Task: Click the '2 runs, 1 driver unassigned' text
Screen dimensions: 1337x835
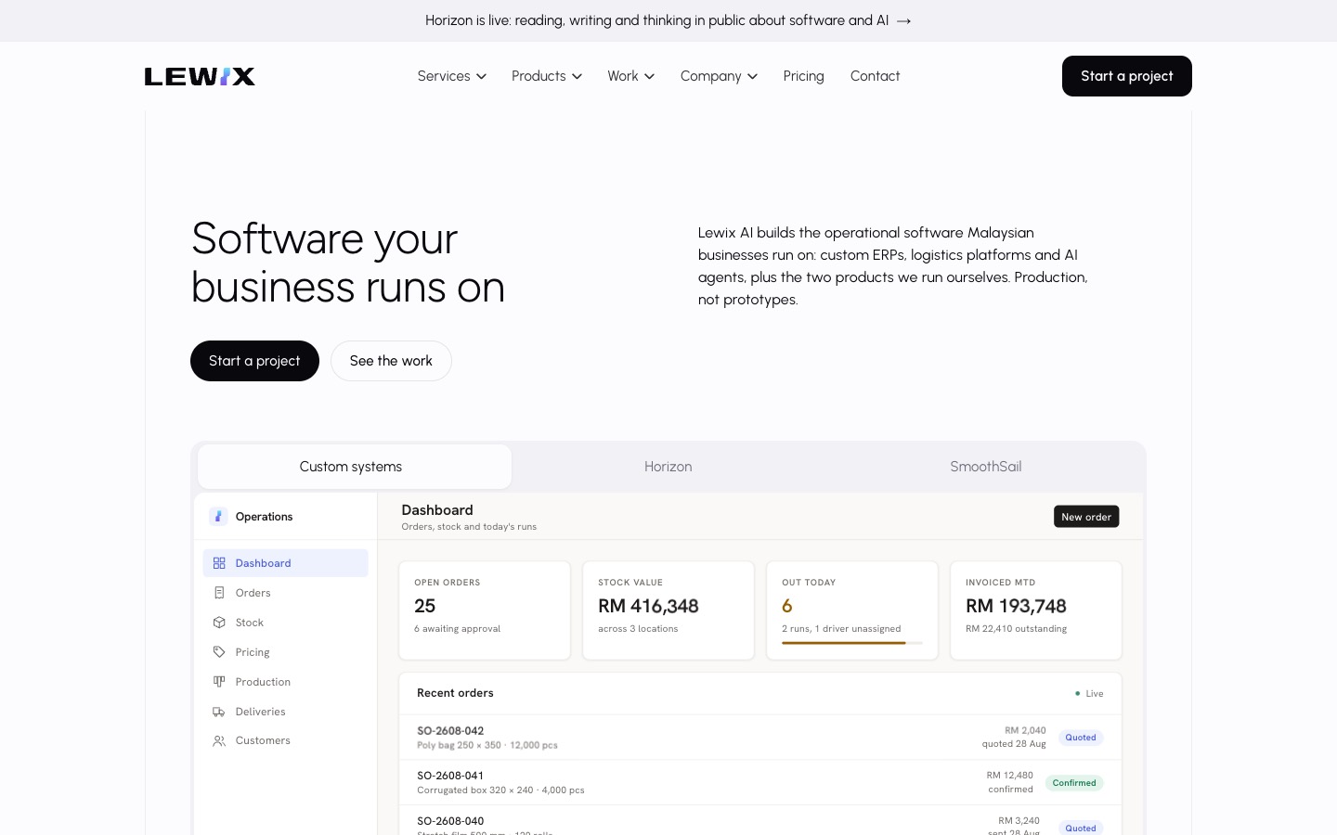Action: tap(841, 629)
